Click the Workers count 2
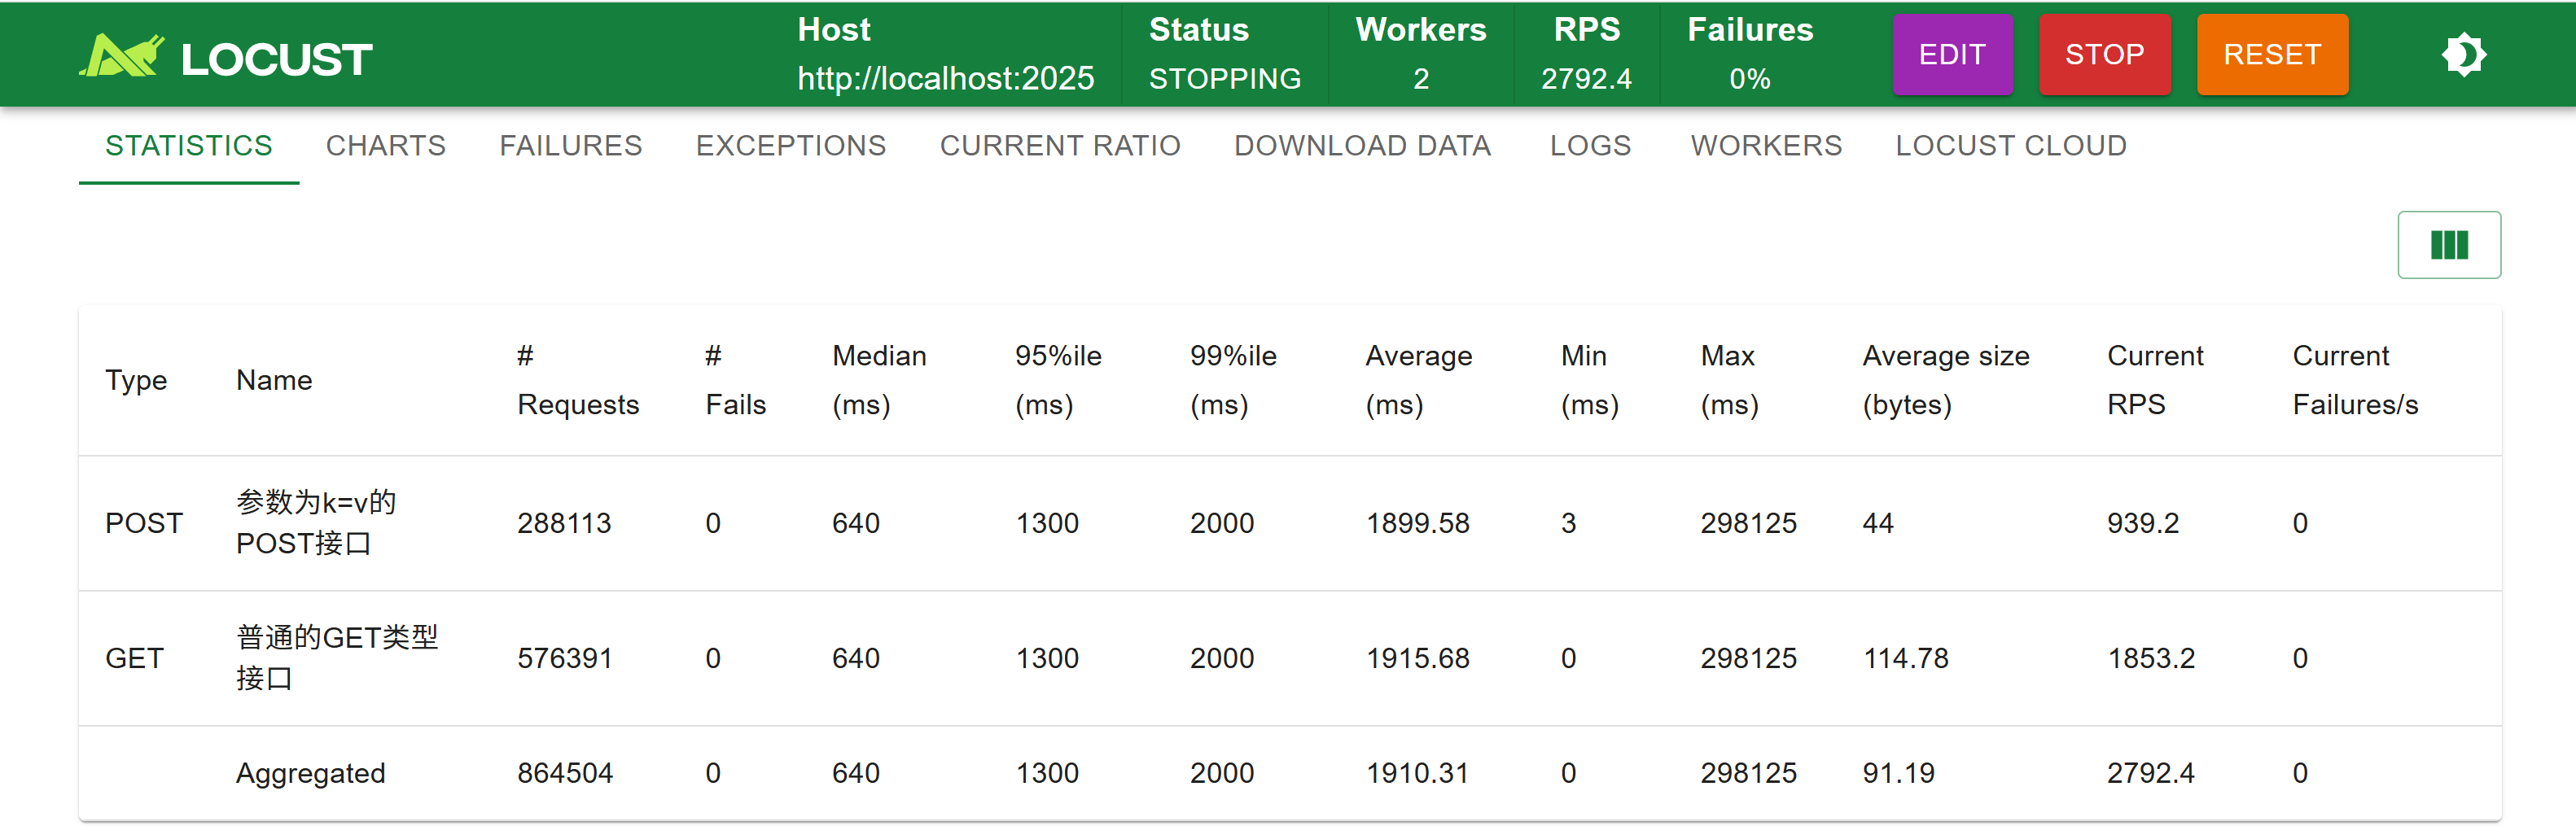 (x=1421, y=78)
